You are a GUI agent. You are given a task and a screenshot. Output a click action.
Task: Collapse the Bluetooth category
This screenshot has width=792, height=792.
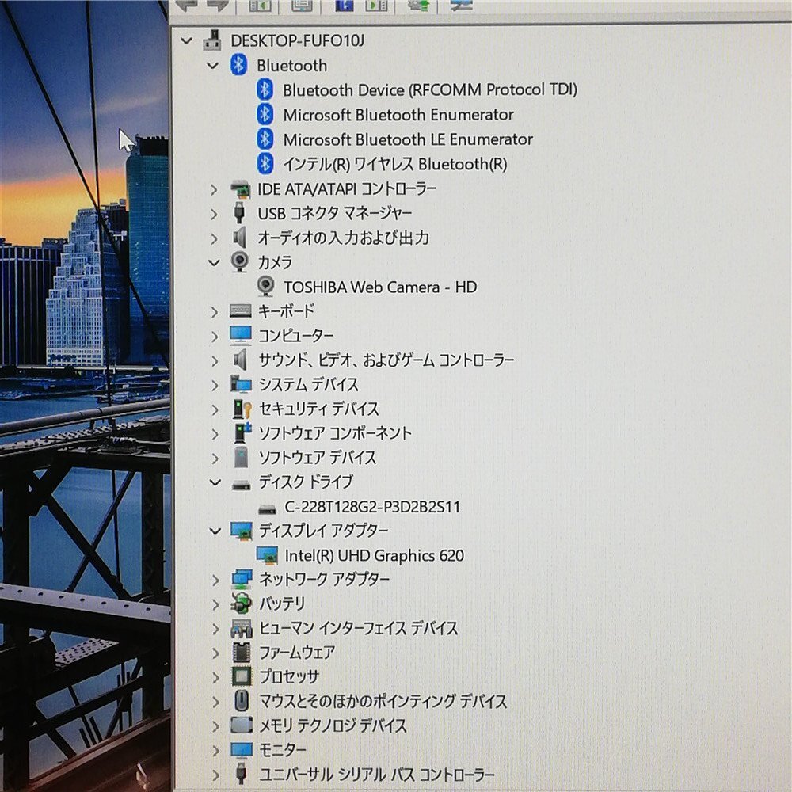coord(212,66)
